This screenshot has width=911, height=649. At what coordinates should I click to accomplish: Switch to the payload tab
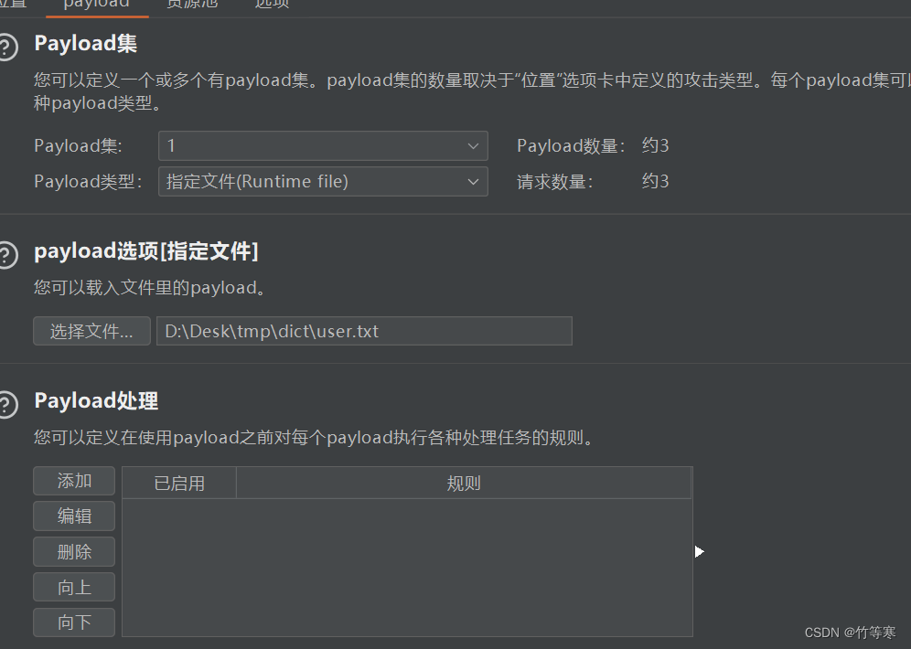(x=96, y=5)
